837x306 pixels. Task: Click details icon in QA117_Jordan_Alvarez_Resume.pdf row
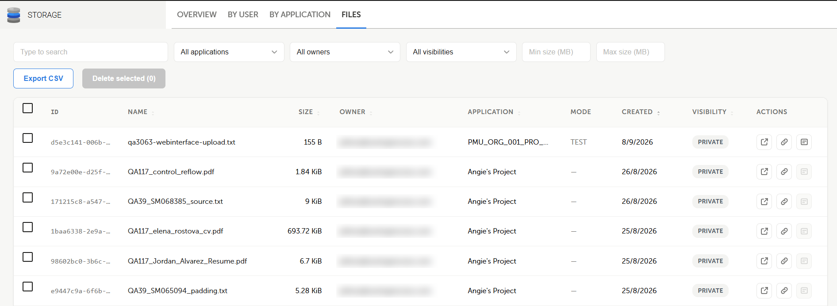click(x=804, y=261)
